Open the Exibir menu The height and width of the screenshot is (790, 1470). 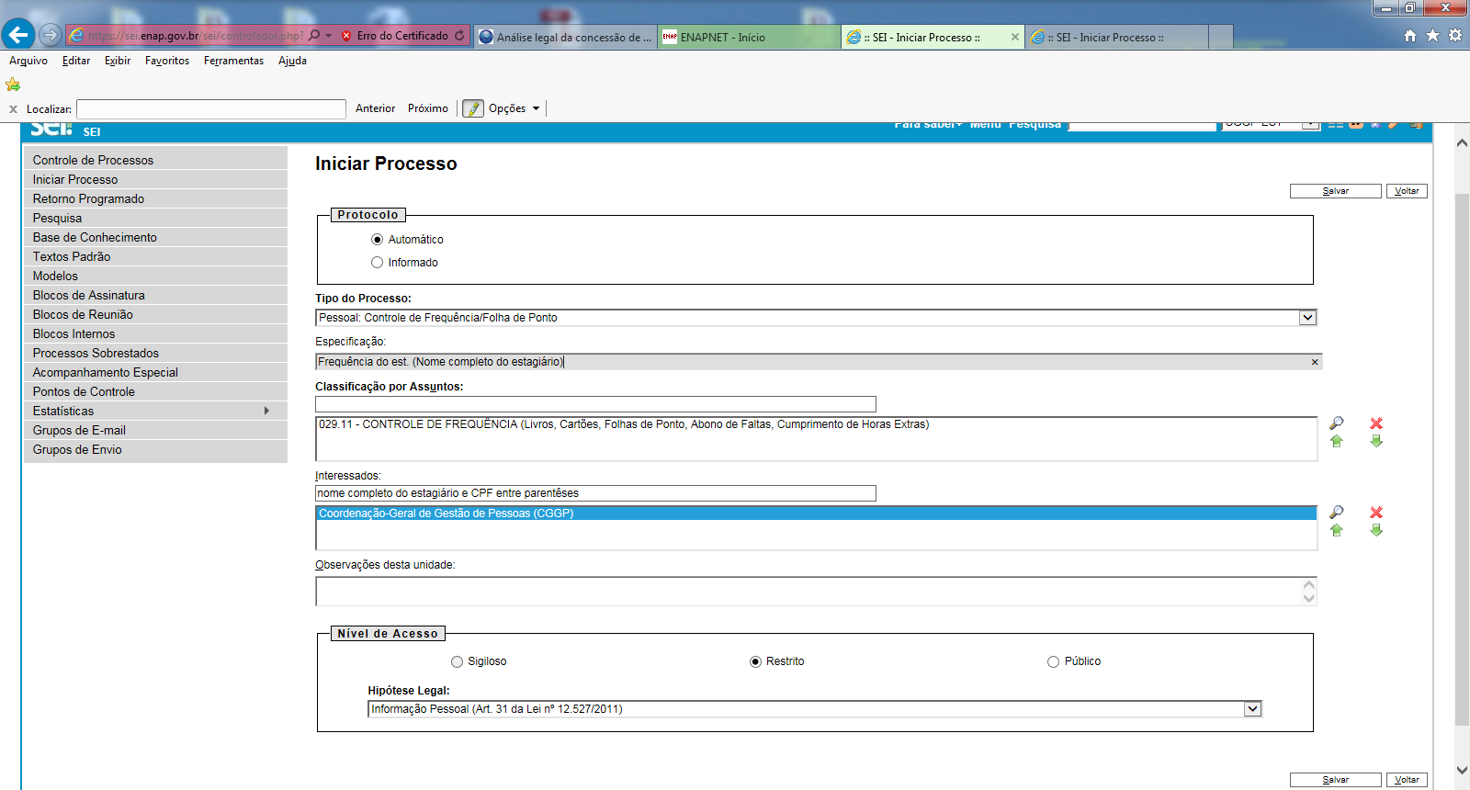118,61
